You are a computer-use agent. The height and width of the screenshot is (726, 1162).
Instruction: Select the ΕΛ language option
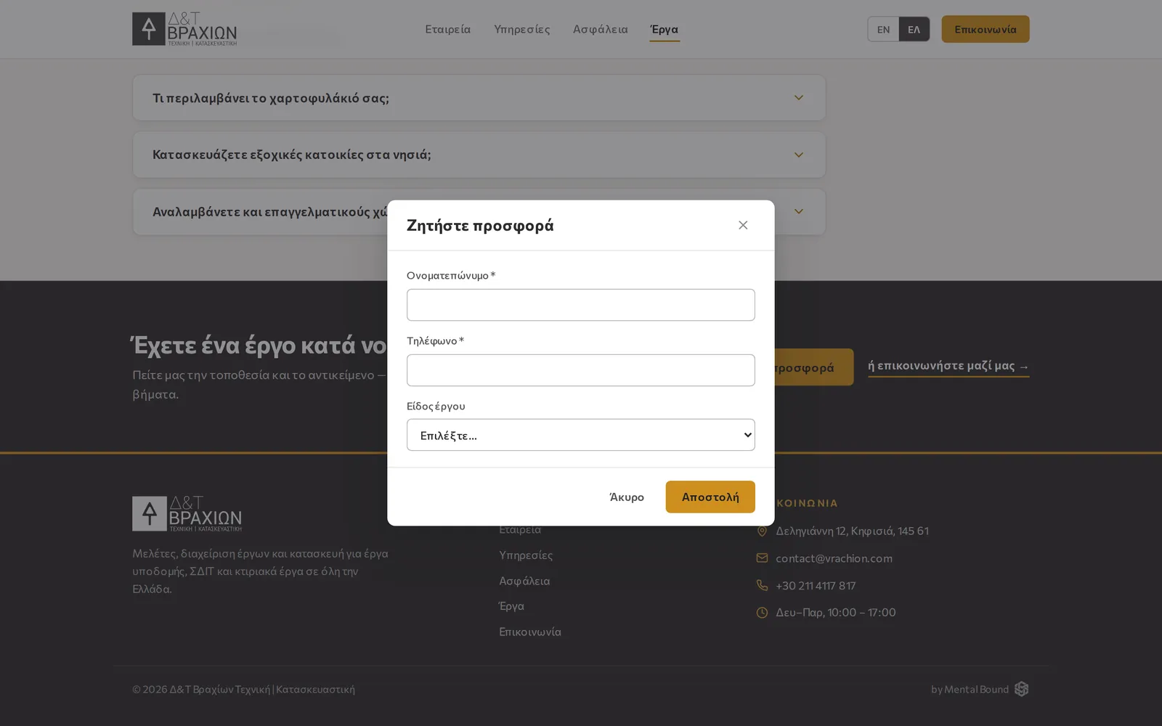(x=914, y=30)
